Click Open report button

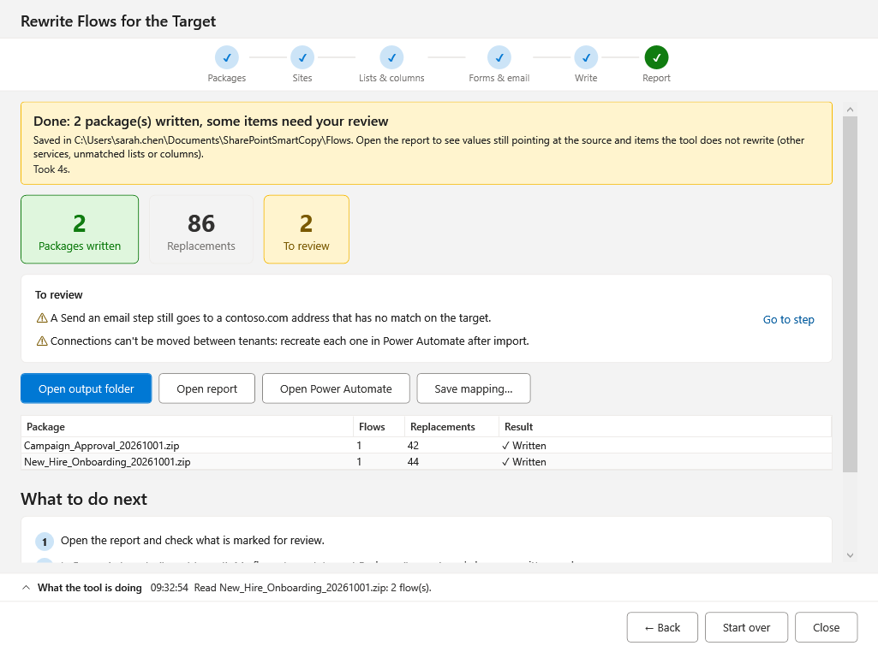pos(206,388)
